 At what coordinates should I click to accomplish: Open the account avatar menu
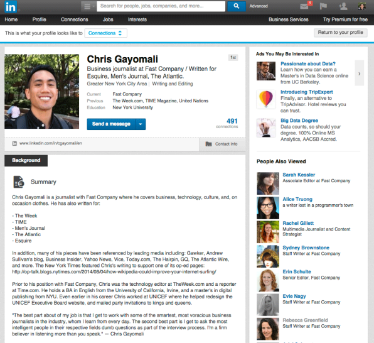pos(362,6)
